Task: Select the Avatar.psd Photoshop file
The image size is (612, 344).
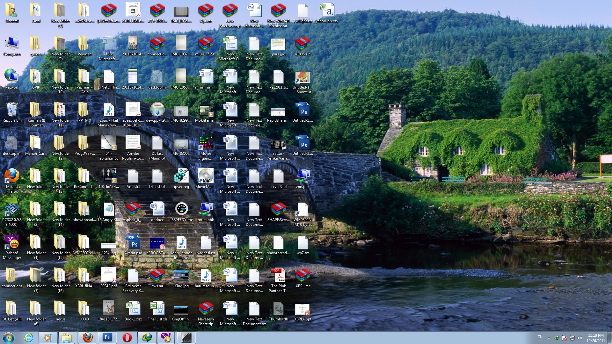Action: pyautogui.click(x=133, y=245)
